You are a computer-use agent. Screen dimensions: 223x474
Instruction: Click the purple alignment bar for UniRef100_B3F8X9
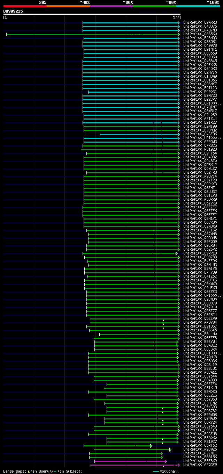tap(130, 461)
